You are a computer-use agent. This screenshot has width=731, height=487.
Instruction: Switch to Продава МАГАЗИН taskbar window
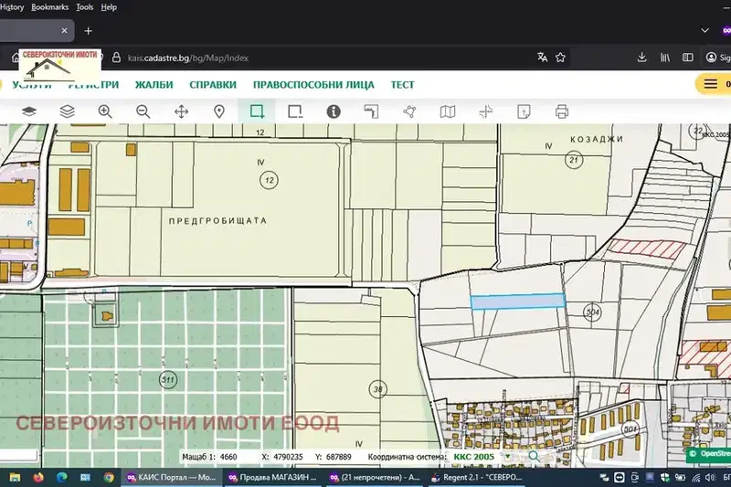click(x=272, y=477)
